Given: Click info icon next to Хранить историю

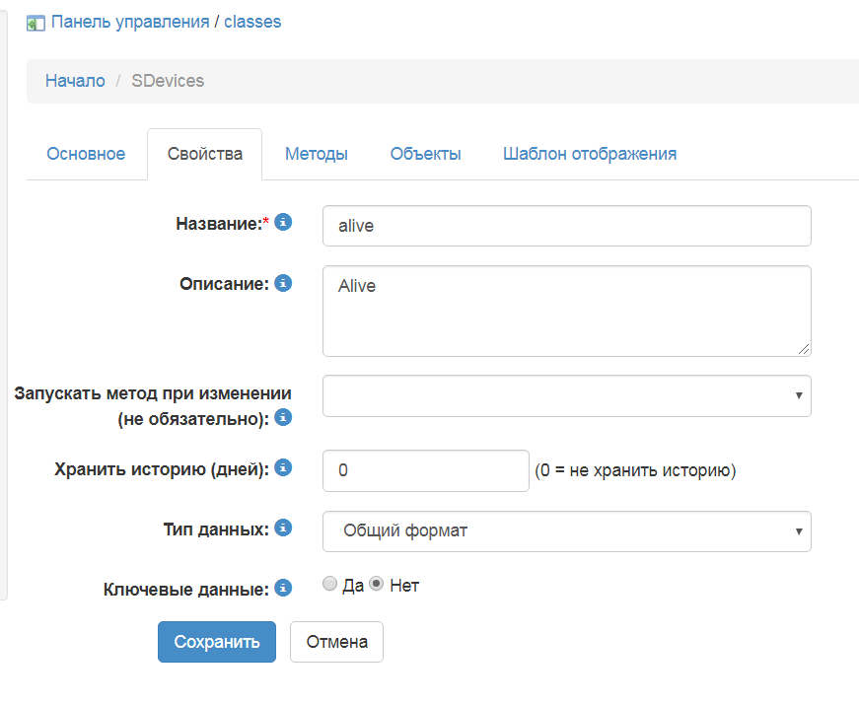Looking at the screenshot, I should (x=283, y=468).
